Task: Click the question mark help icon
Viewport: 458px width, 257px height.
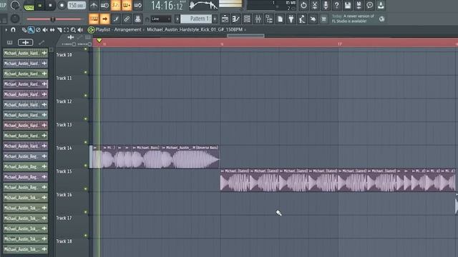Action: click(x=336, y=5)
